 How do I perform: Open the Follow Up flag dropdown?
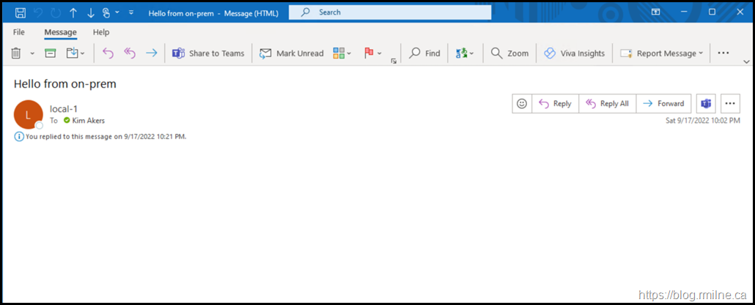point(374,53)
